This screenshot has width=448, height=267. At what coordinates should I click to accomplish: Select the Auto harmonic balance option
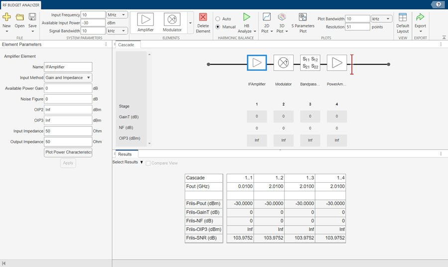tap(218, 18)
